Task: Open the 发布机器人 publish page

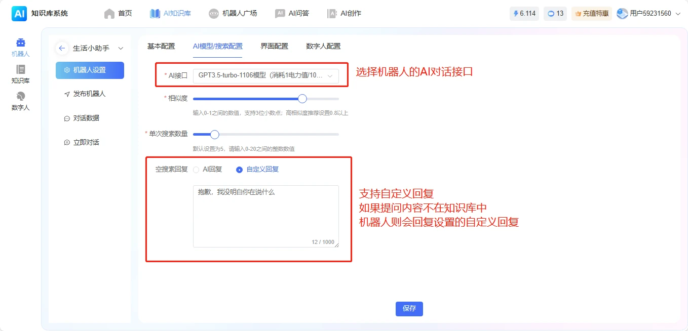Action: coord(90,94)
